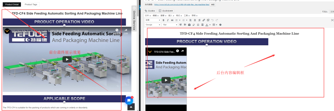Center align text in editor

coord(195,20)
